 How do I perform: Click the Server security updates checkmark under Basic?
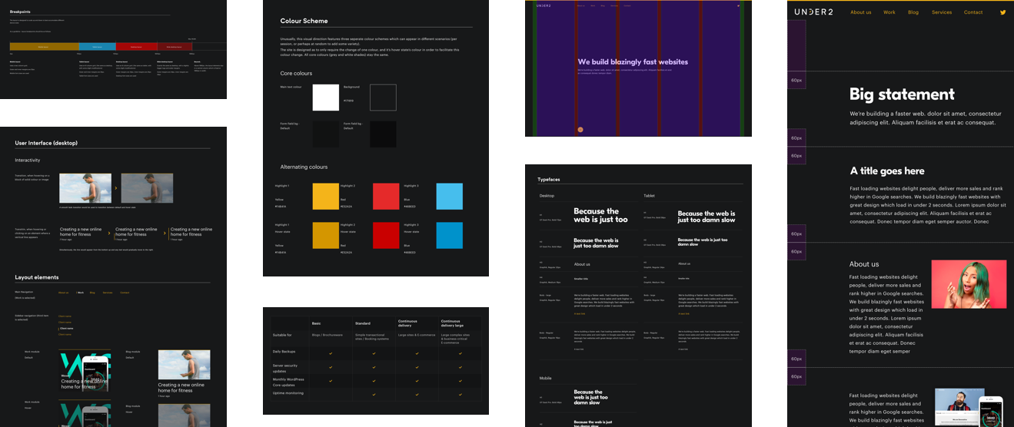pyautogui.click(x=331, y=367)
